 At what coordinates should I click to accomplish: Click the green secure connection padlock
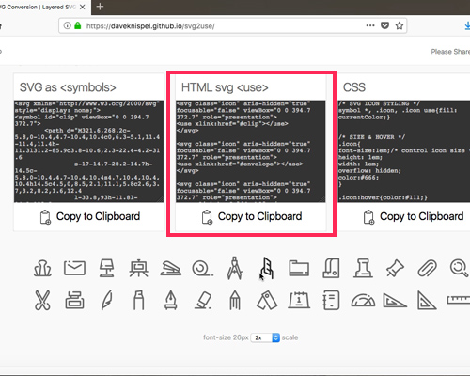(78, 25)
